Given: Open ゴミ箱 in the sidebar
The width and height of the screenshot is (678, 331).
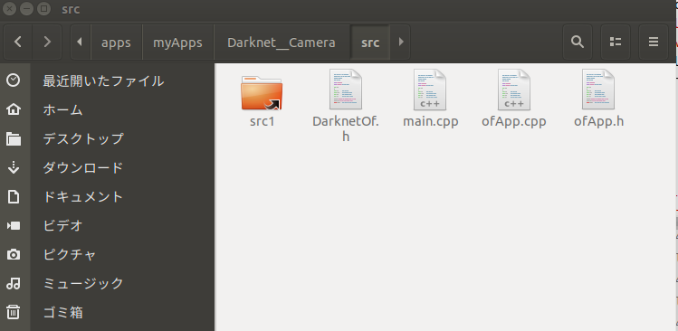Looking at the screenshot, I should pos(62,312).
